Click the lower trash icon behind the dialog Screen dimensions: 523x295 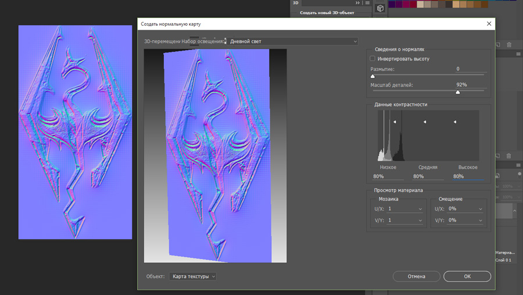[508, 156]
